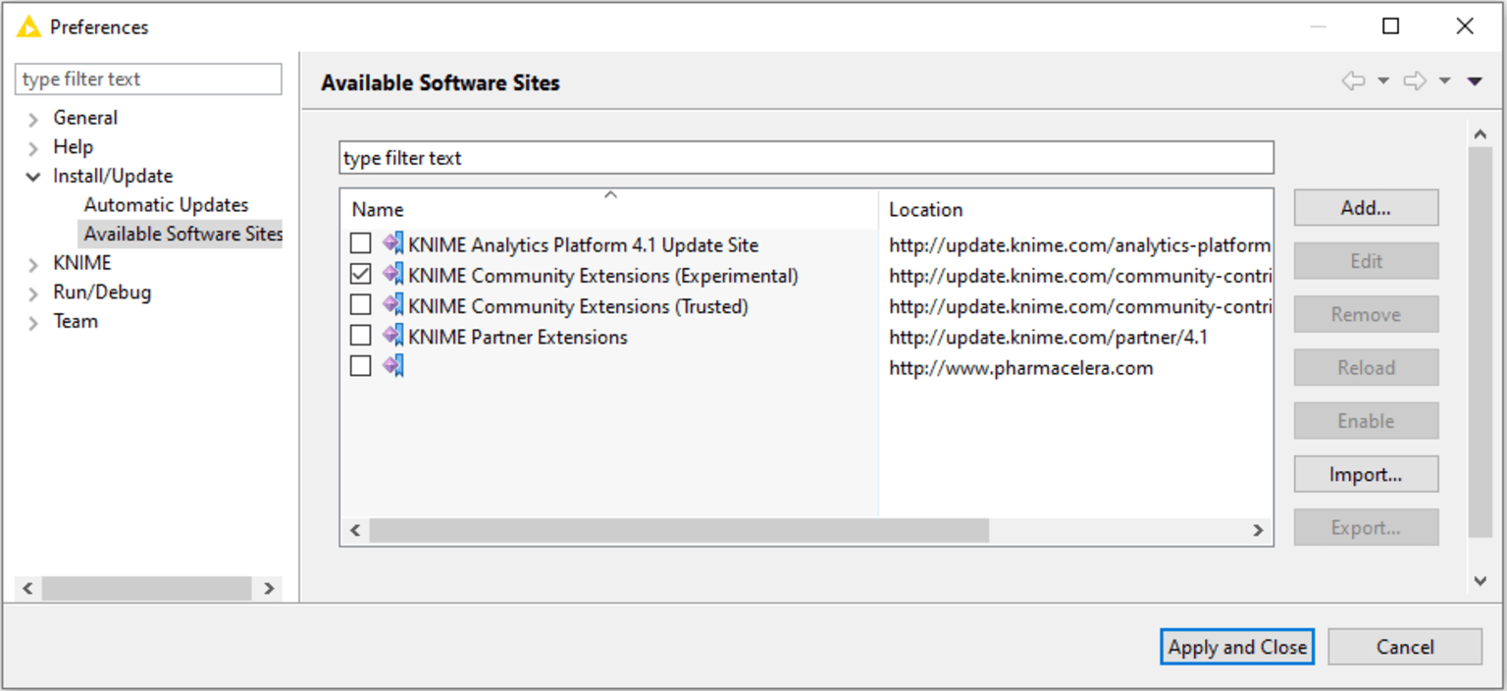Click the Enable button
This screenshot has height=691, width=1507.
1366,421
